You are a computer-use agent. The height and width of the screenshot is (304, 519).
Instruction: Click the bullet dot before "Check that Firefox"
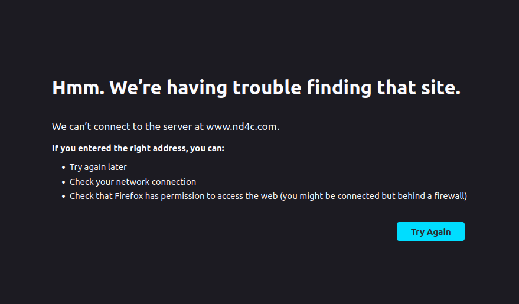pyautogui.click(x=64, y=196)
